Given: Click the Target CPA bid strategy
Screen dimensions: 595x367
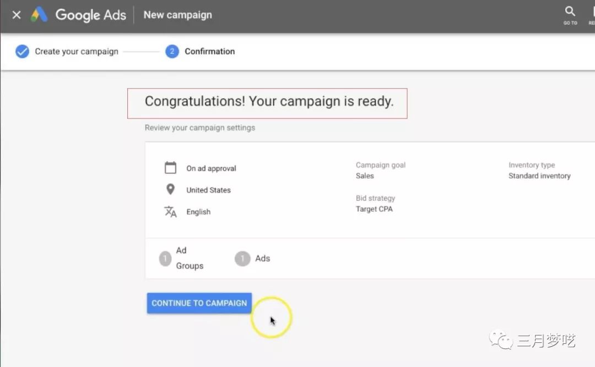Looking at the screenshot, I should click(x=374, y=209).
